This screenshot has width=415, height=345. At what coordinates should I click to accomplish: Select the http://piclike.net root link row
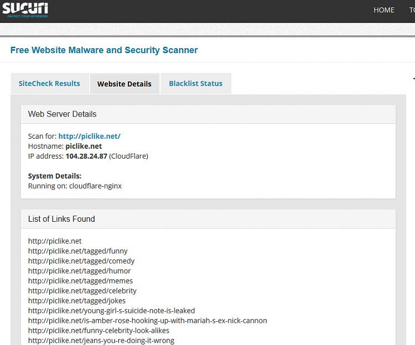click(x=55, y=241)
